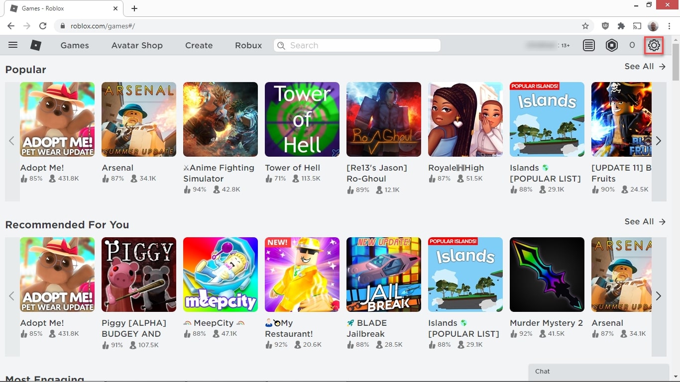680x382 pixels.
Task: Open the Jailbreak game thumbnail
Action: click(x=384, y=275)
